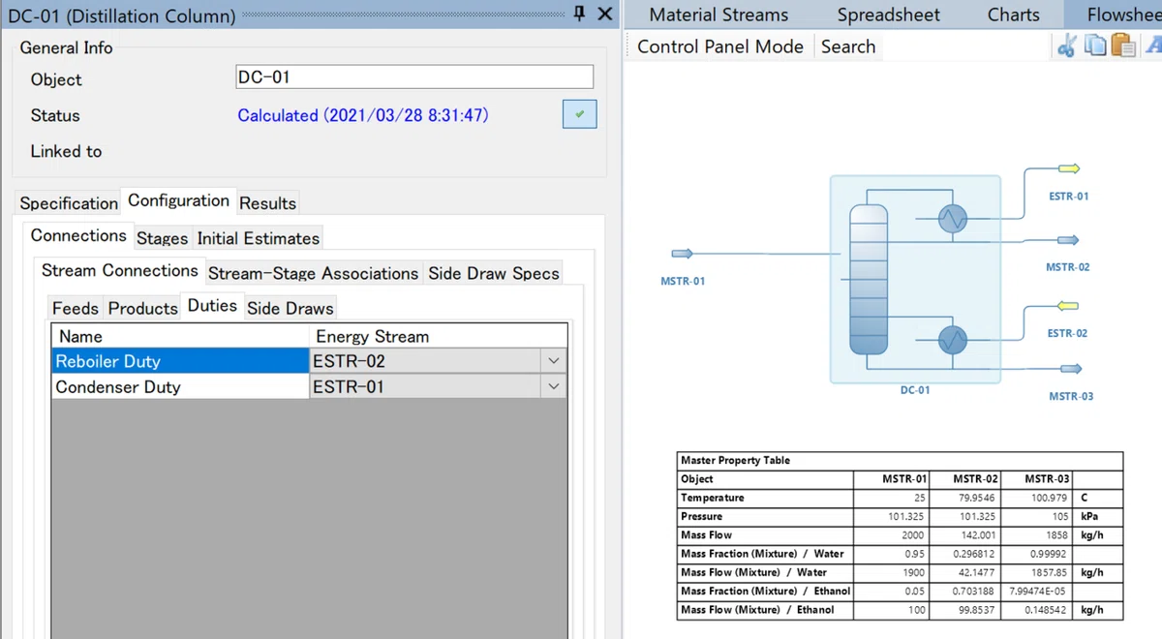Image resolution: width=1162 pixels, height=639 pixels.
Task: Open the Stages tab
Action: [162, 238]
